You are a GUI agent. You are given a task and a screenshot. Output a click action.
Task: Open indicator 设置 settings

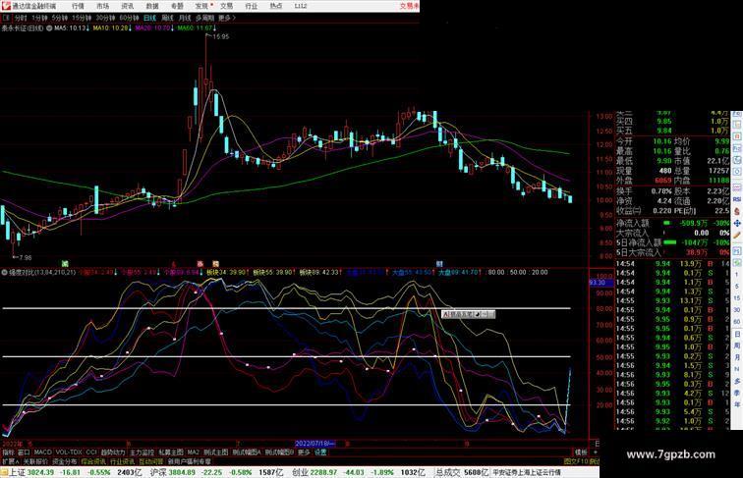tap(320, 452)
